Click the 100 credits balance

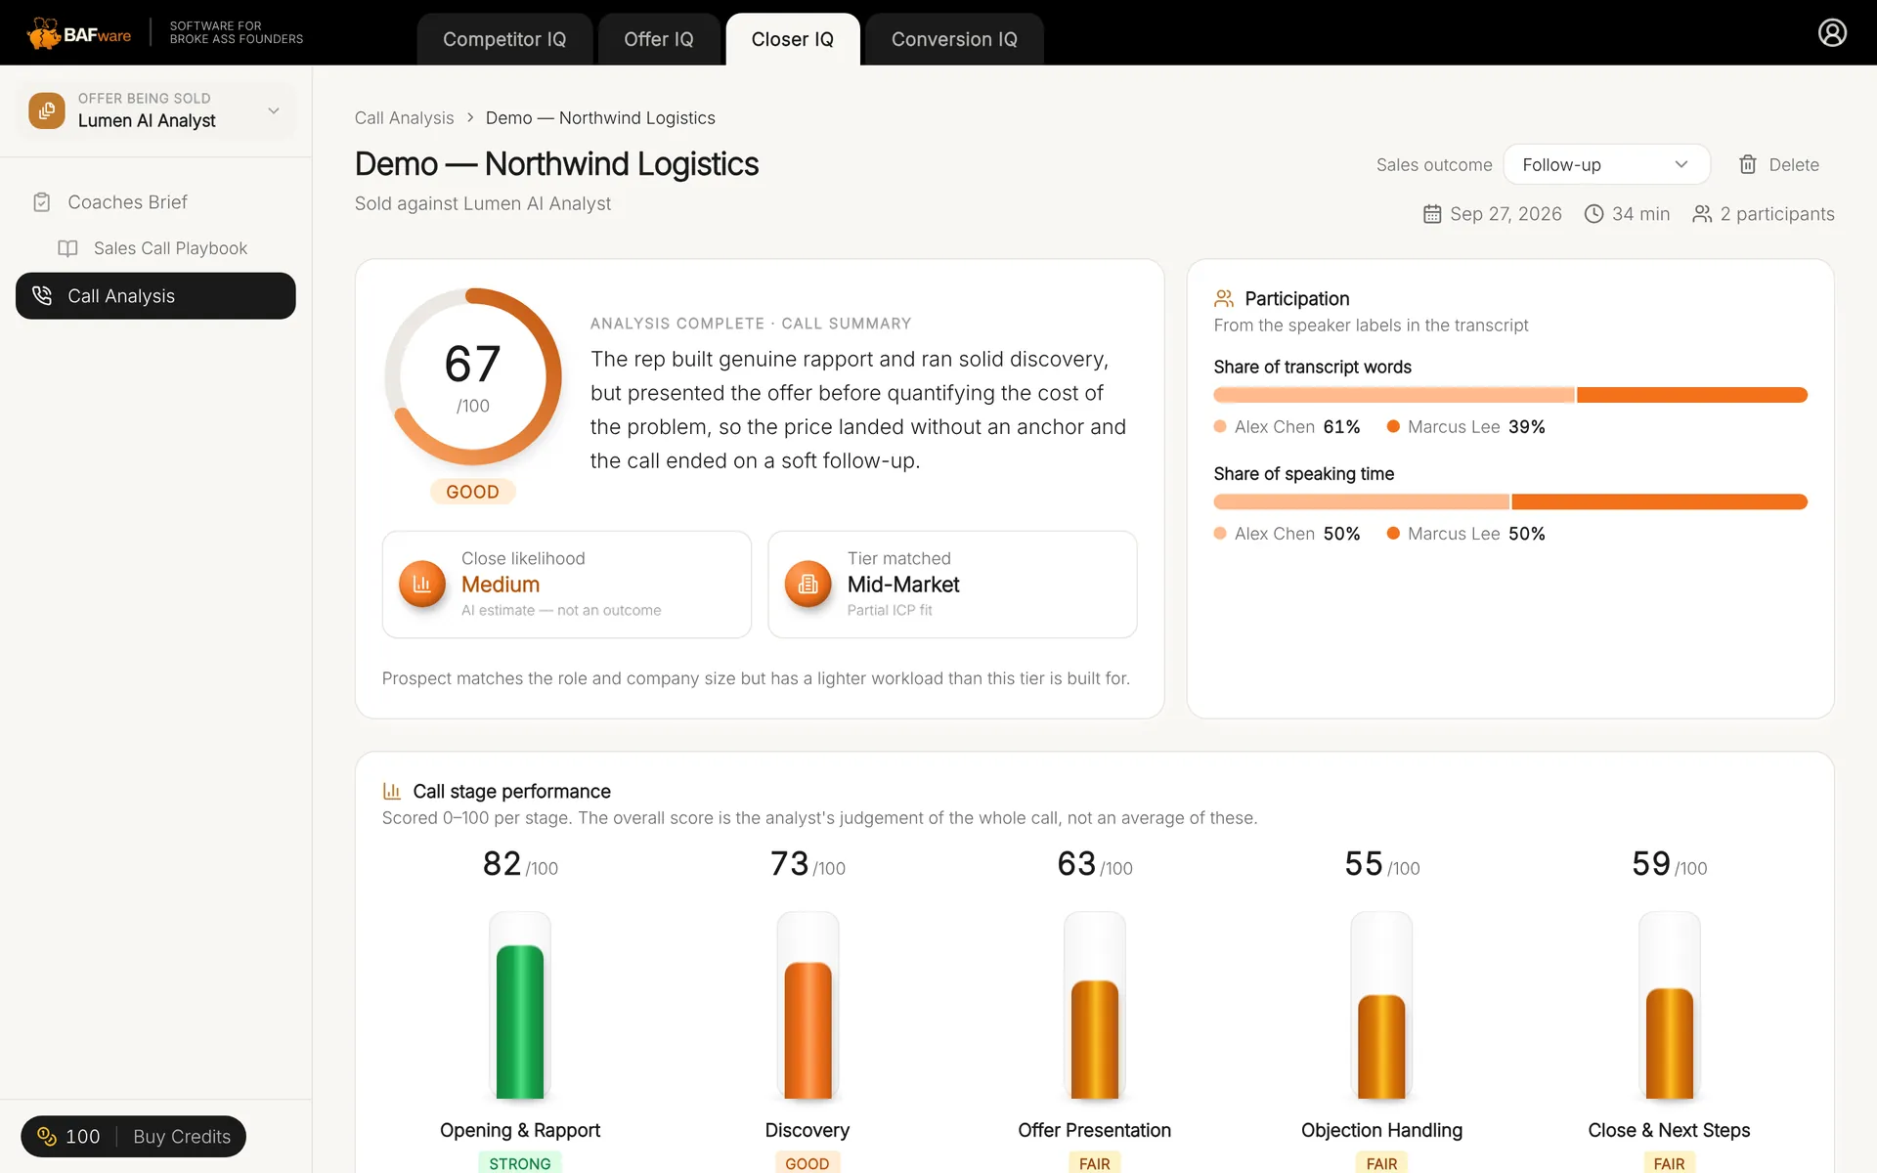click(x=82, y=1136)
